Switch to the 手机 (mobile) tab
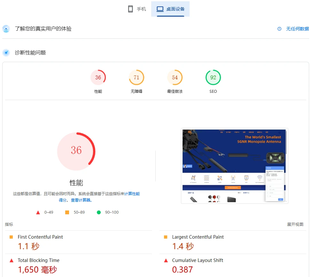The image size is (313, 277). tap(137, 9)
